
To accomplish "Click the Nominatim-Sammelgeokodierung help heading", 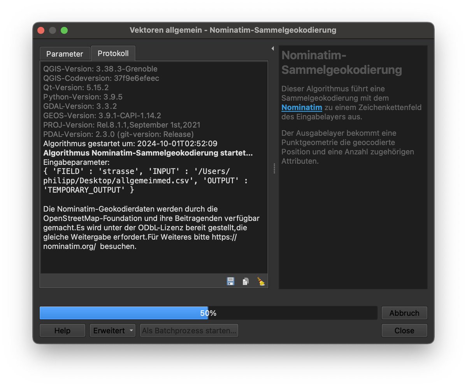I will point(342,63).
